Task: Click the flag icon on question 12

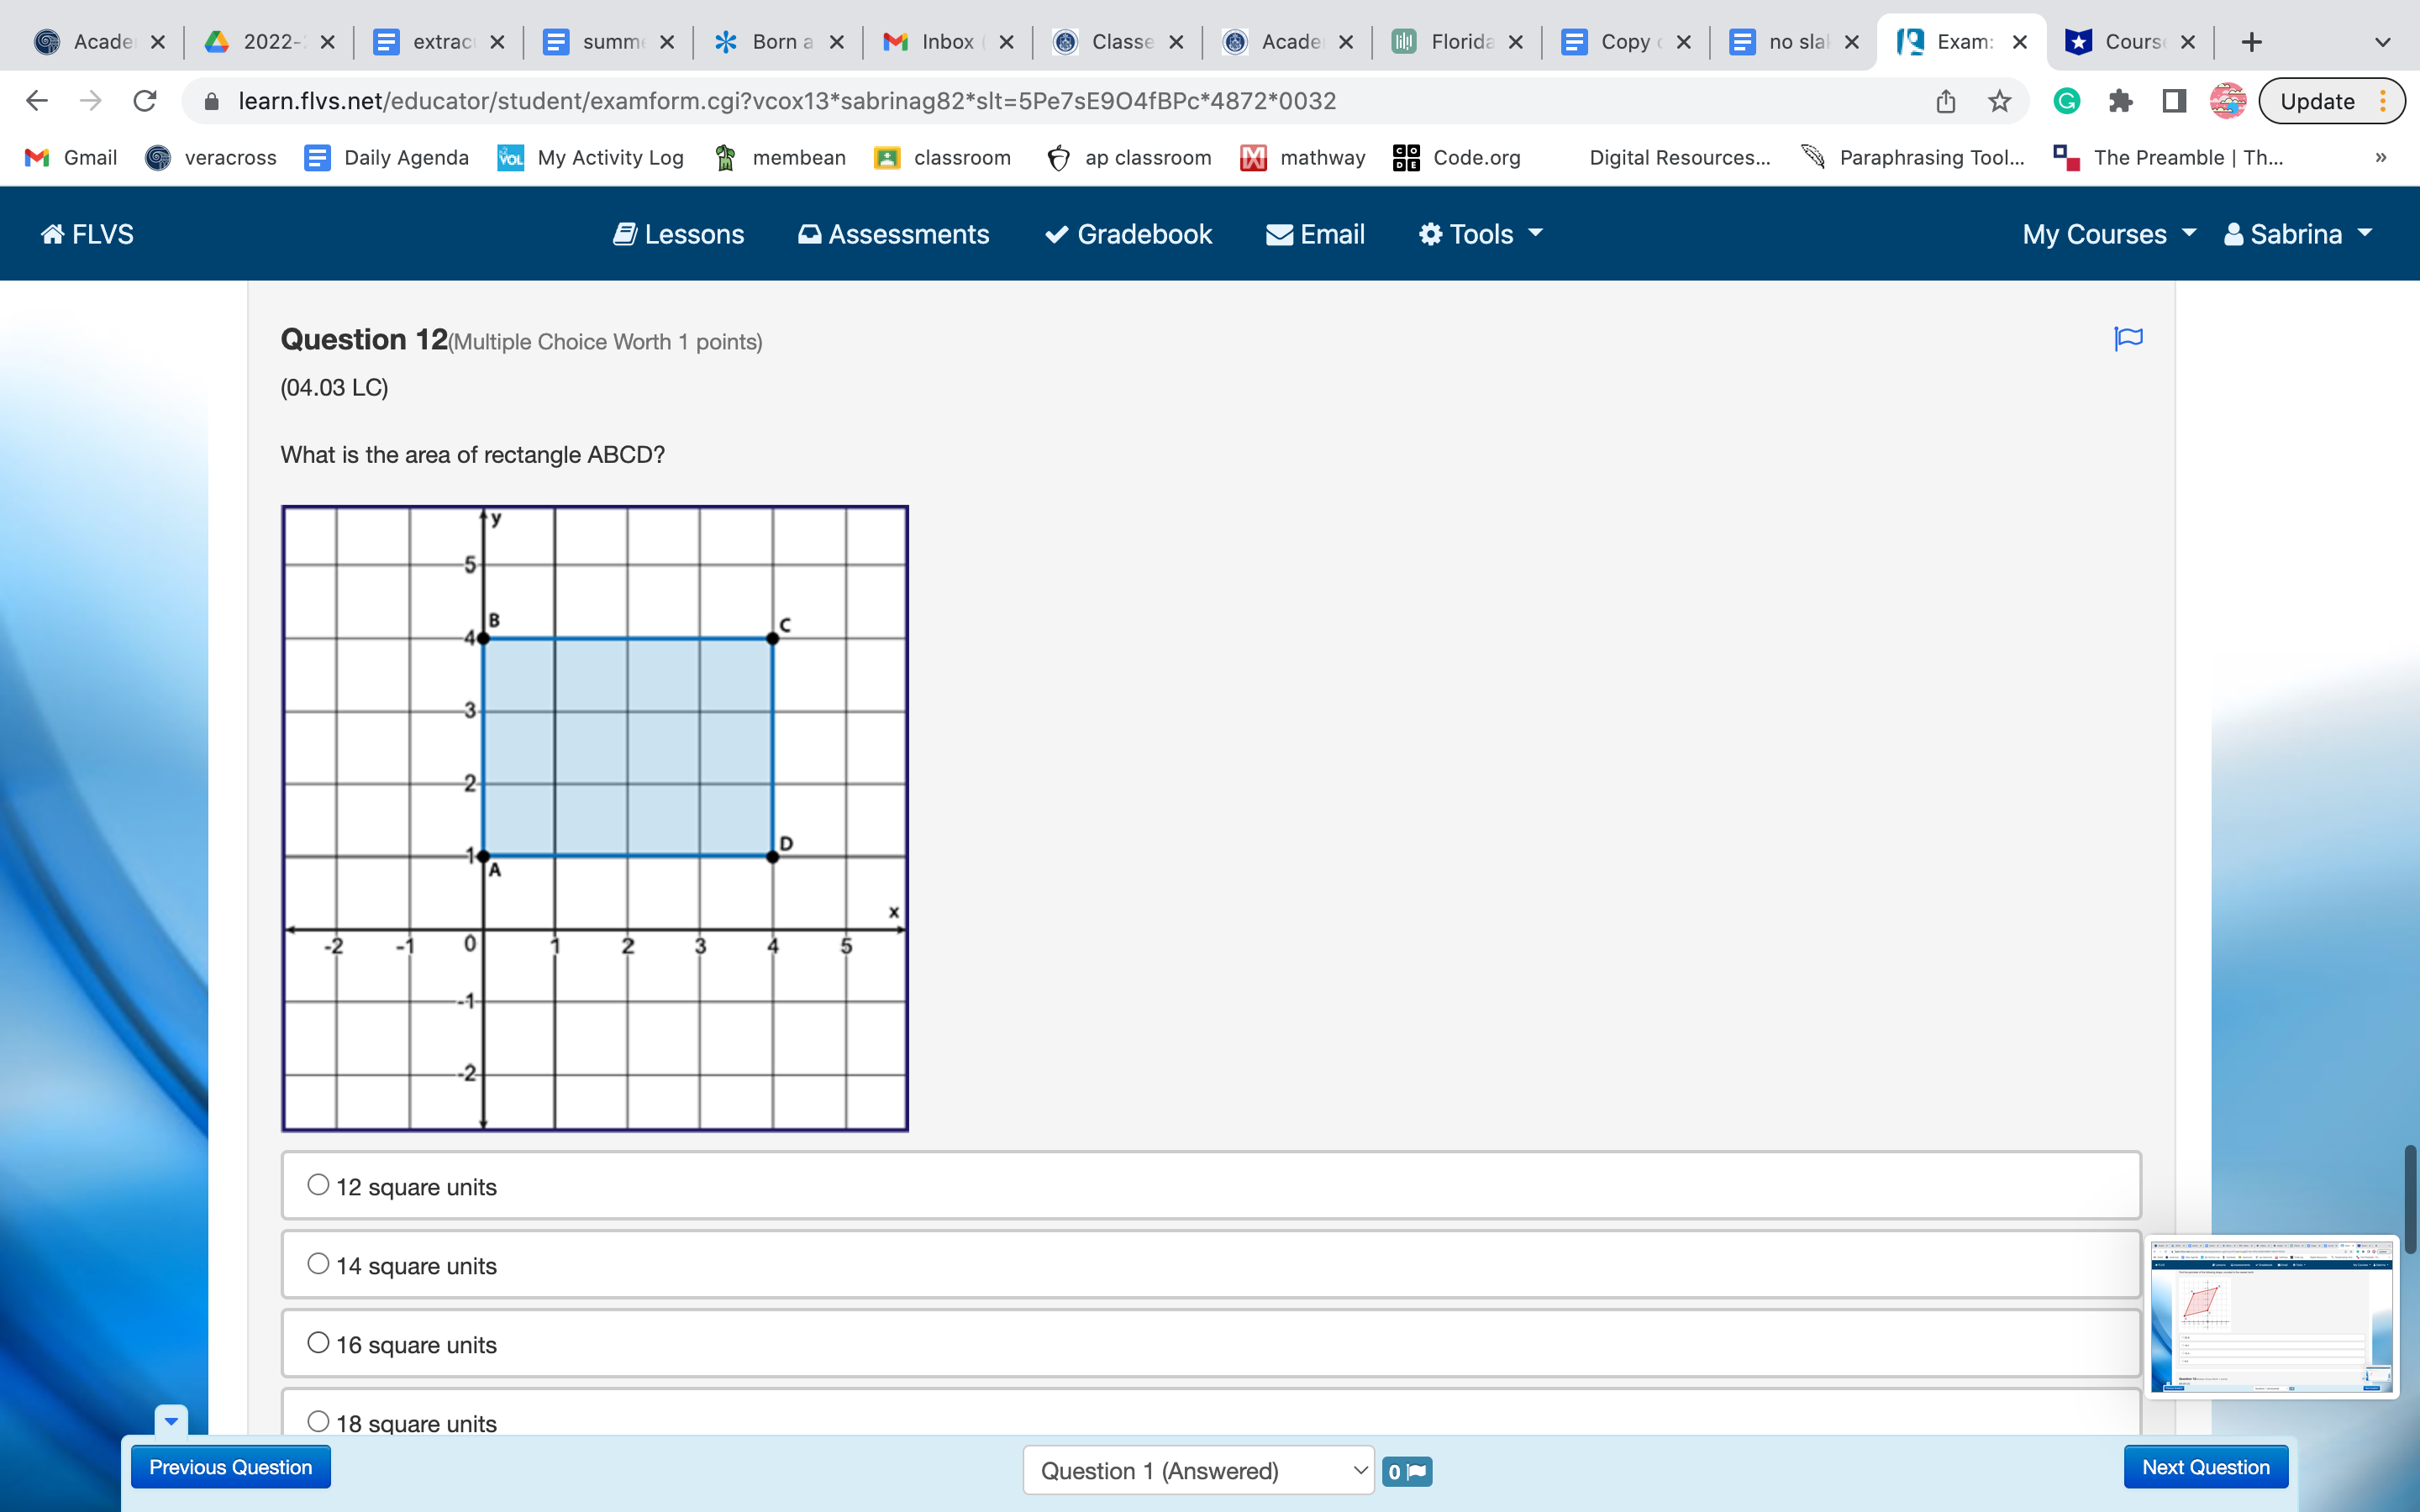Action: 2126,339
